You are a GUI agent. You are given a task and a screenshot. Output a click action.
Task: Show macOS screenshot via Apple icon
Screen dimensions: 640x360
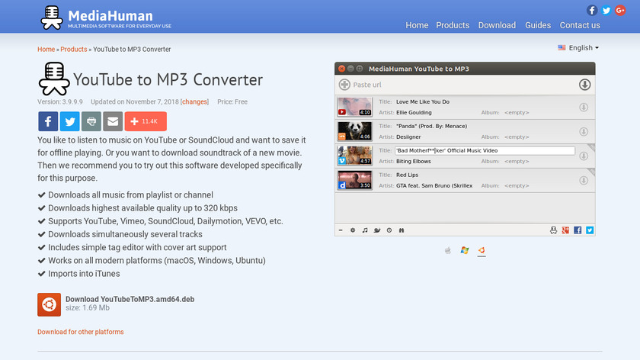pos(448,250)
